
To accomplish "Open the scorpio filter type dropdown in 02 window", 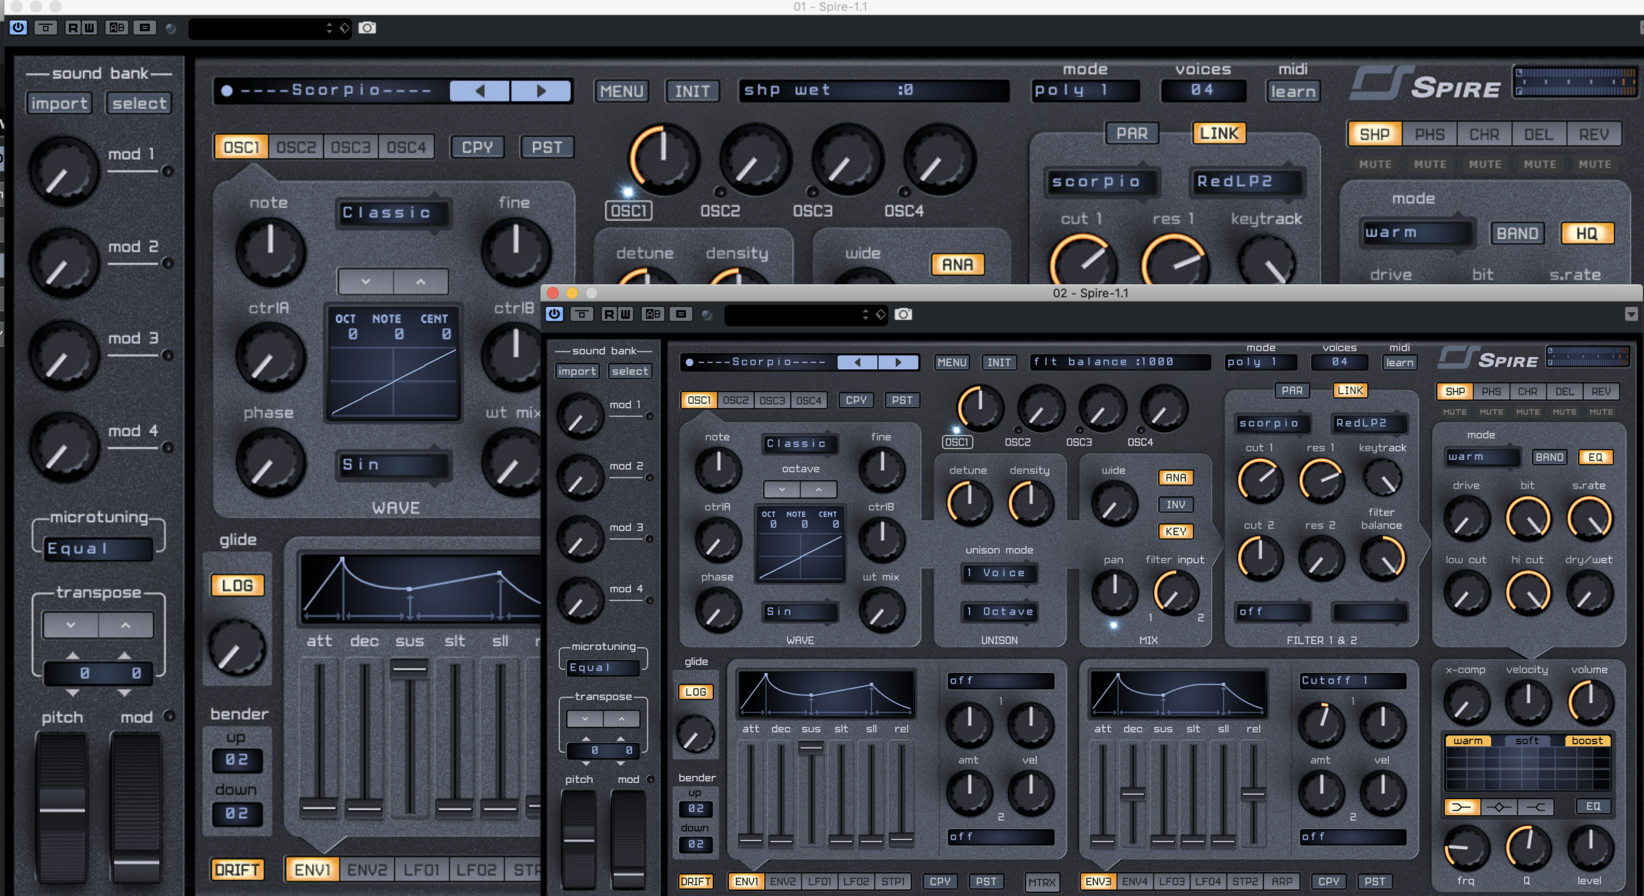I will tap(1273, 423).
